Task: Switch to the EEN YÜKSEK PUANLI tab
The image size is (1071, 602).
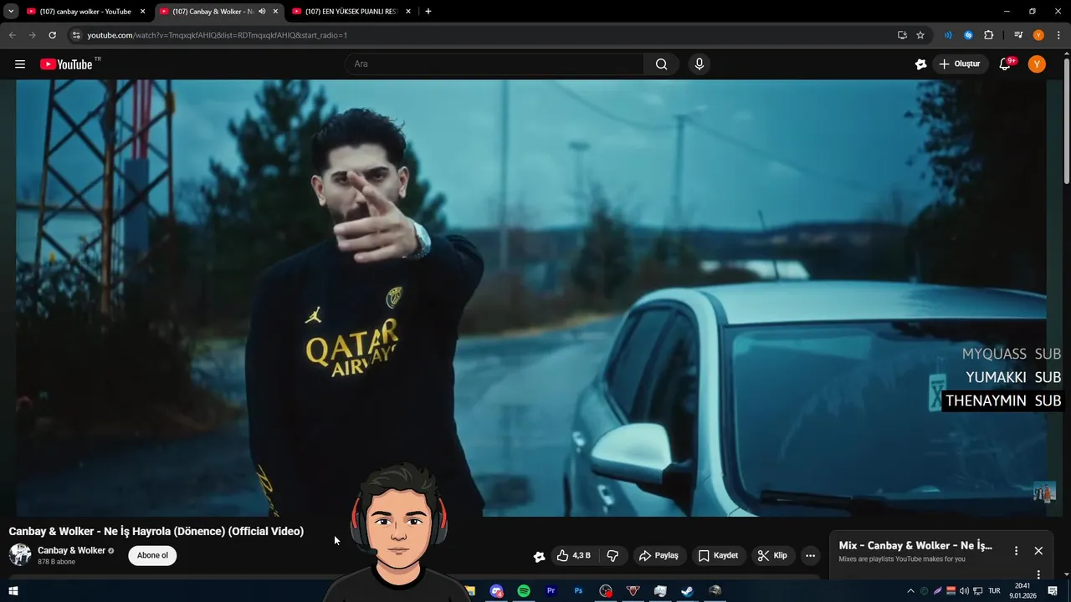Action: (x=351, y=12)
